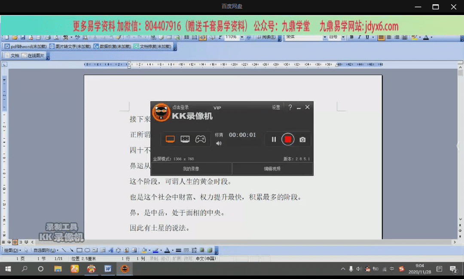Viewport: 464px width, 279px height.
Task: Mute the recorder speaker sound icon
Action: click(x=219, y=143)
